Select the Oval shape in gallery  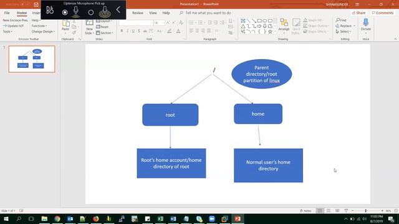[264, 21]
